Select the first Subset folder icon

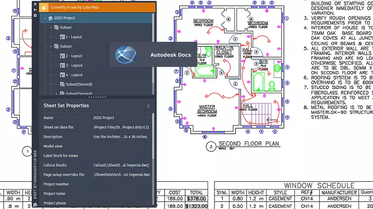56,27
